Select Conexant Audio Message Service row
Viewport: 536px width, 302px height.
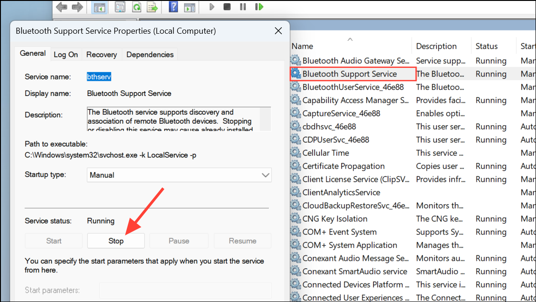point(356,258)
